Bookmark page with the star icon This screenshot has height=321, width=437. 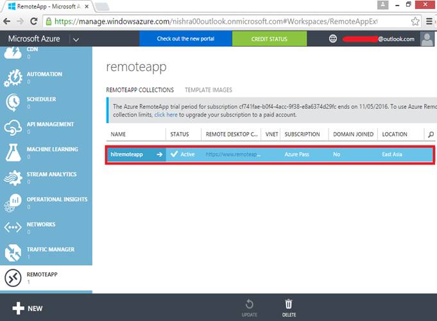415,21
